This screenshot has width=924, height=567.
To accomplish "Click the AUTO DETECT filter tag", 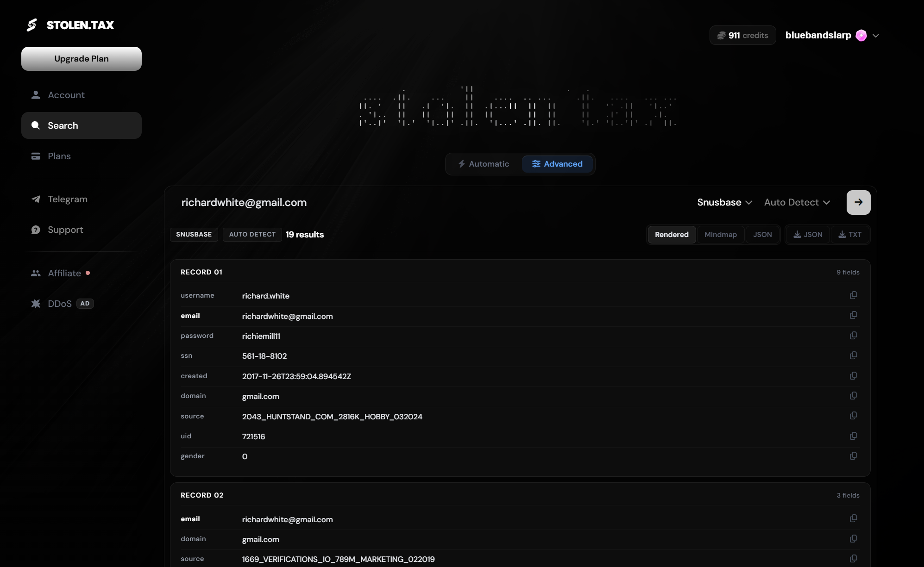I will (252, 235).
